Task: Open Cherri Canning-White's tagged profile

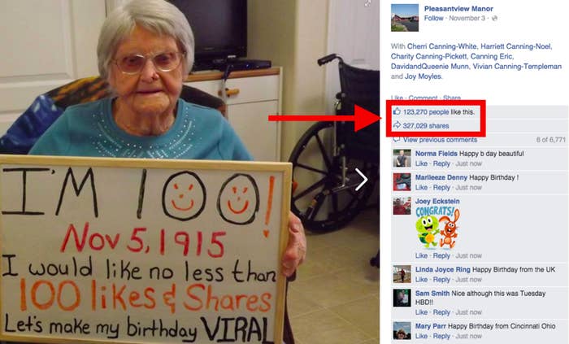Action: click(442, 46)
